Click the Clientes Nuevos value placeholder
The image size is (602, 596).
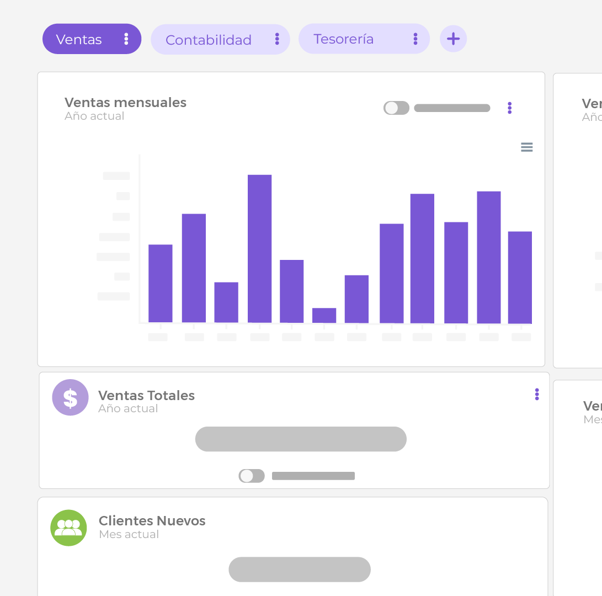300,570
